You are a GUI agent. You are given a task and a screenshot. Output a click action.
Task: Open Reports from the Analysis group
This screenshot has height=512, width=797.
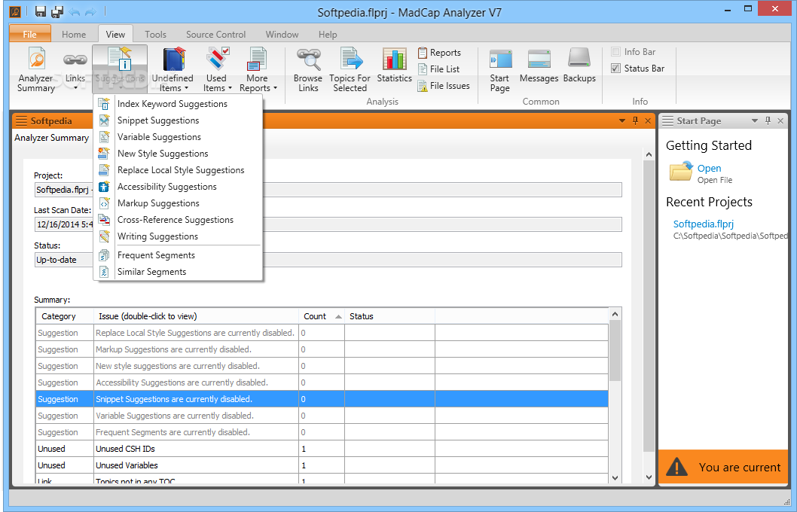point(439,52)
